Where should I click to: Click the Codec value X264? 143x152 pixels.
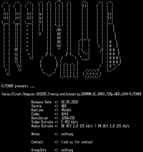tap(65, 114)
